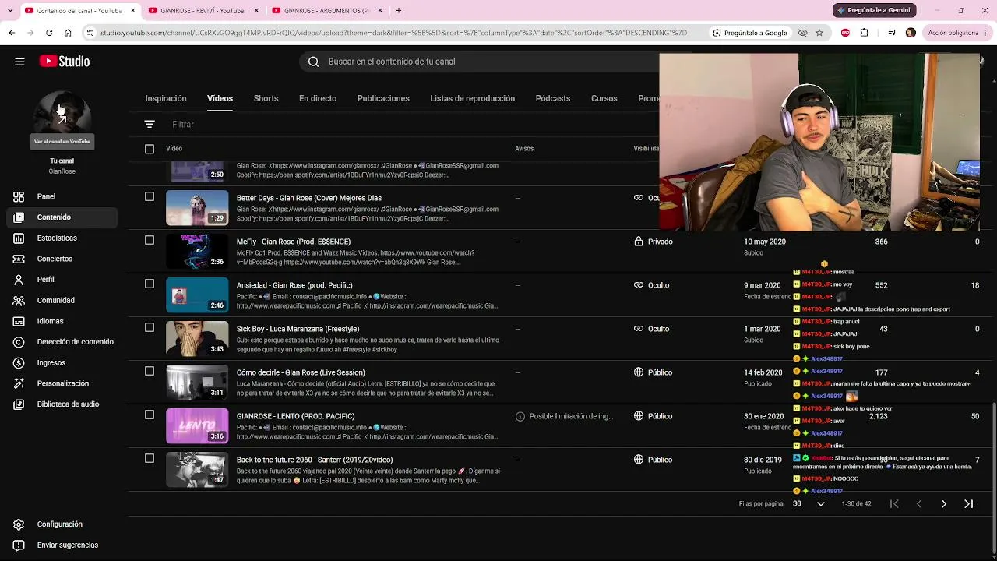Switch to the Inspiración tab
This screenshot has height=561, width=997.
pyautogui.click(x=166, y=99)
